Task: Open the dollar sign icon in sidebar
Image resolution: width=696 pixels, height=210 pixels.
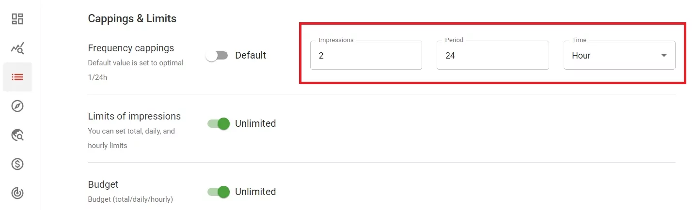Action: tap(17, 164)
